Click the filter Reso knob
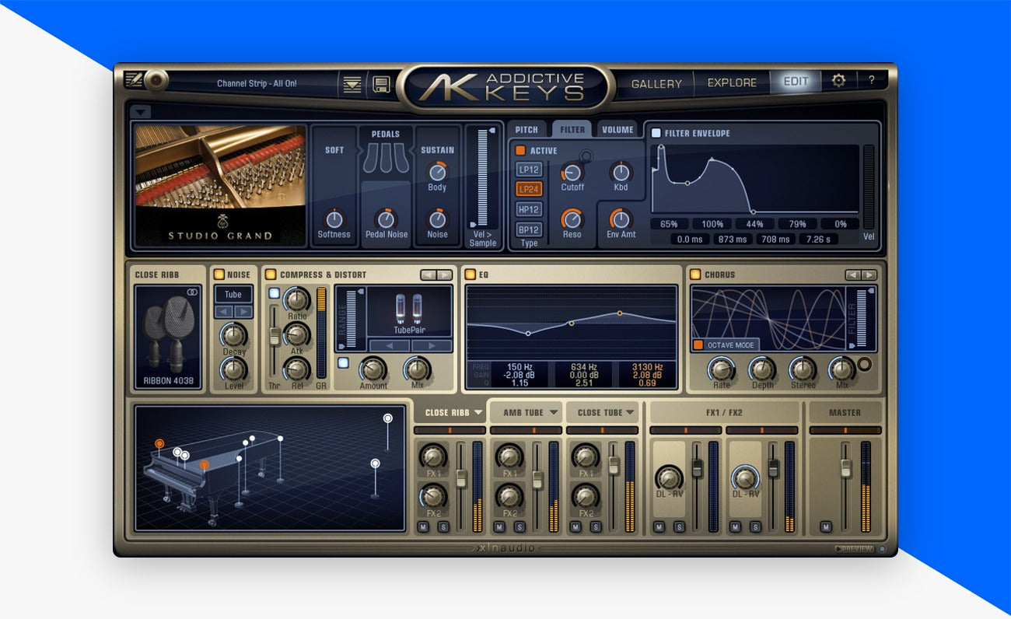 (x=572, y=219)
